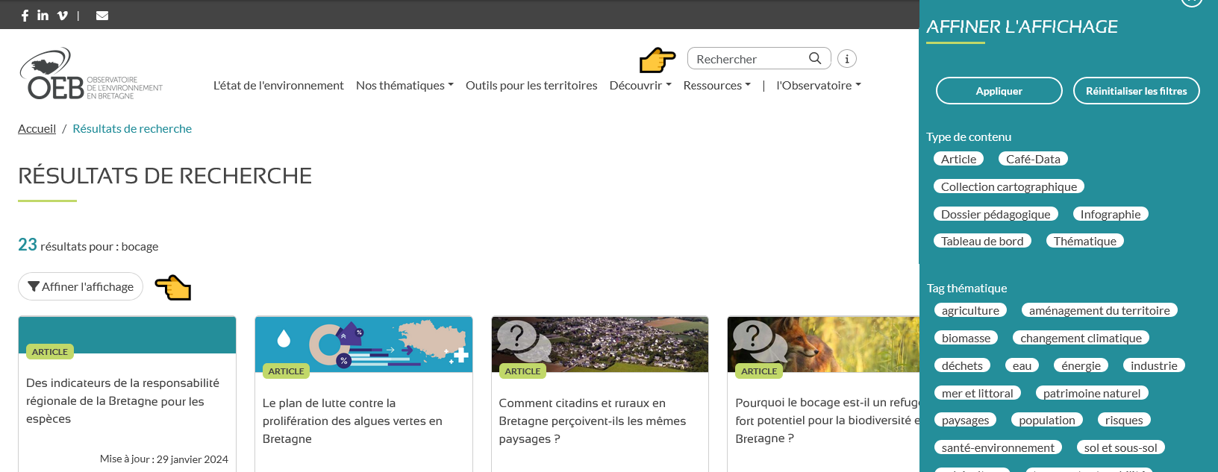Click the funnel icon in Affiner l'affichage

tap(34, 286)
